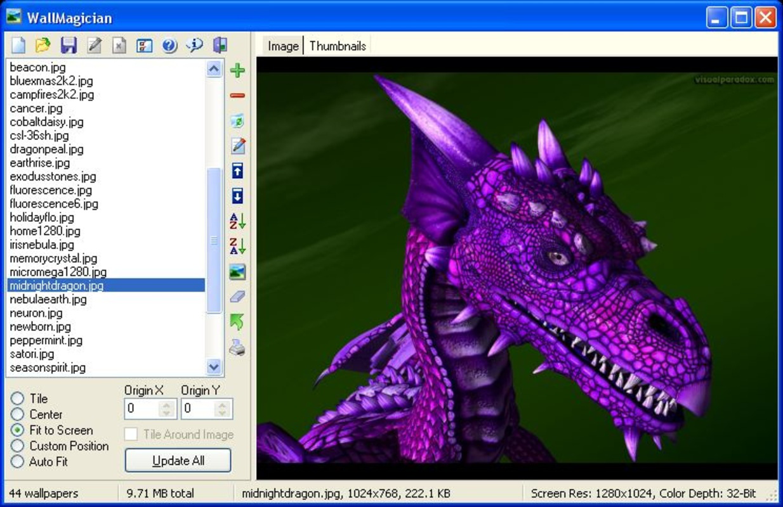Viewport: 783px width, 507px height.
Task: Select bluexmas2k2.jpg in the list
Action: point(106,81)
